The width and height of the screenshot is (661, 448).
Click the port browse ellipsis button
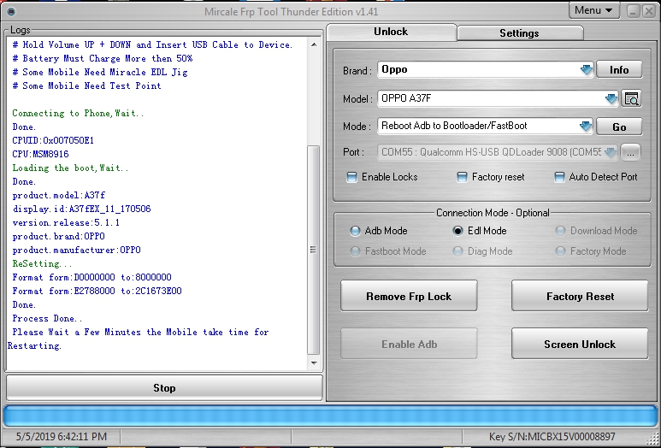[x=631, y=152]
